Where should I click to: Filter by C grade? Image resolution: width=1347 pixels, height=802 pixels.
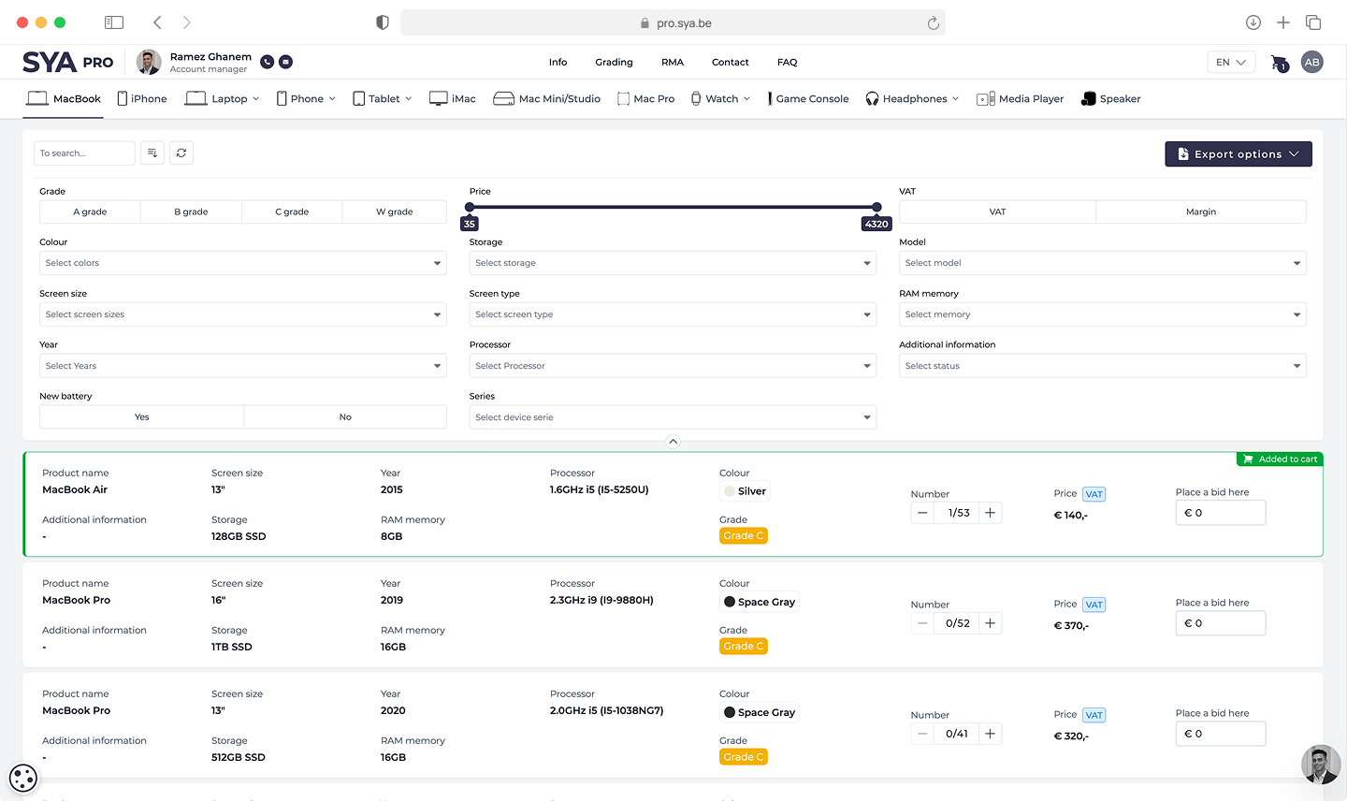[292, 212]
